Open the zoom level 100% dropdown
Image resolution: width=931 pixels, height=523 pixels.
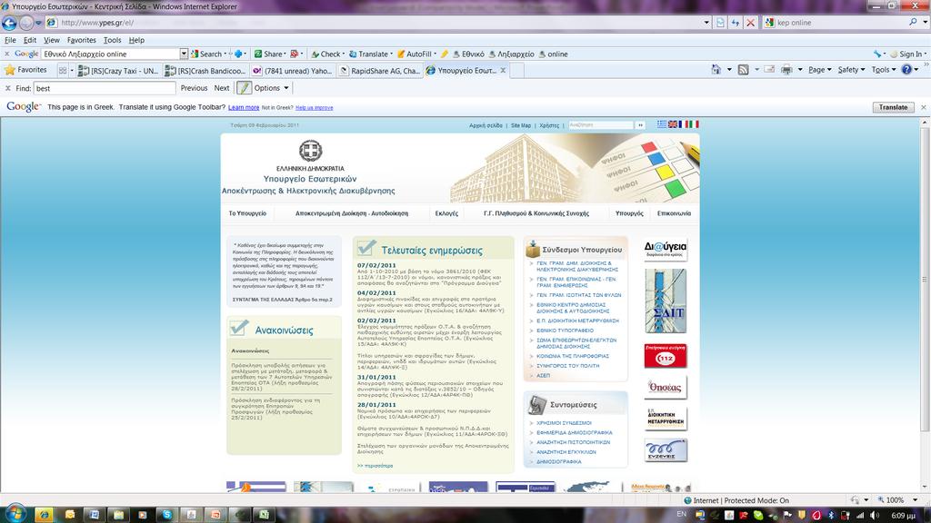(915, 500)
